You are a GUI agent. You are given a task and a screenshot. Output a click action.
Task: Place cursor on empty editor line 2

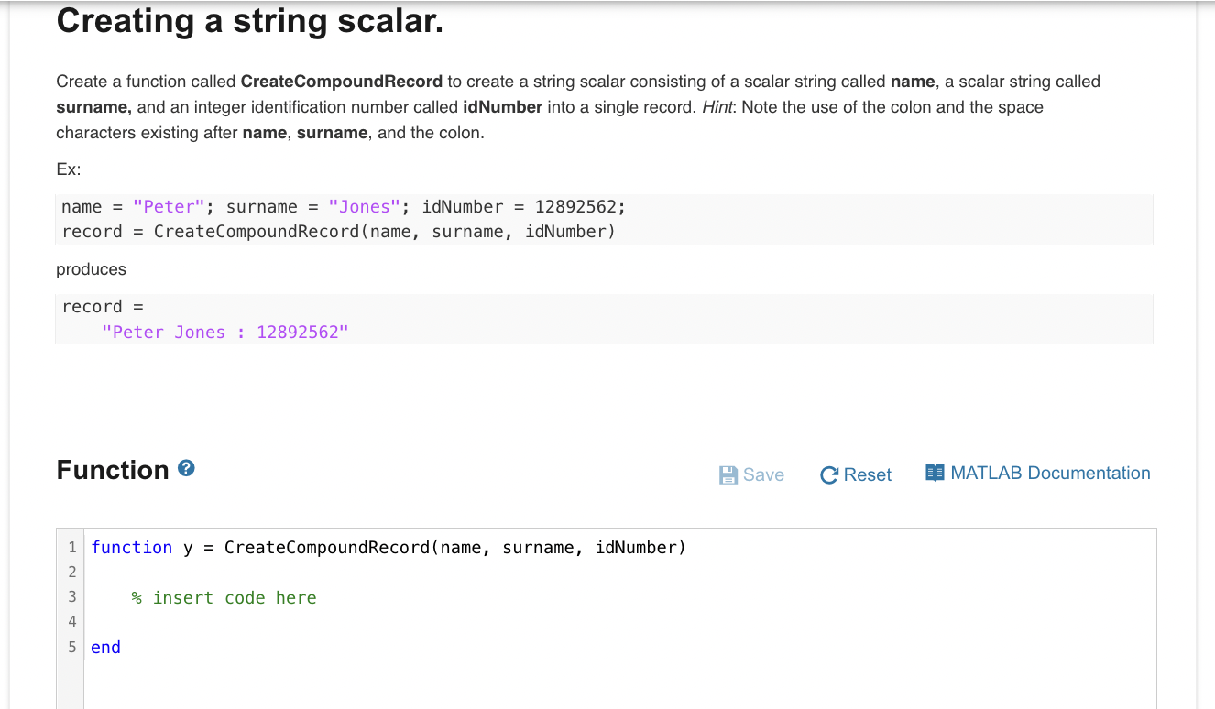pyautogui.click(x=619, y=572)
